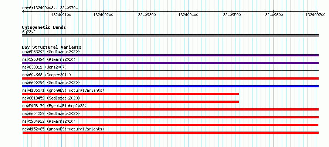Click the DGV Structural Variants track title
Screen dimensions: 329x147
coord(52,47)
